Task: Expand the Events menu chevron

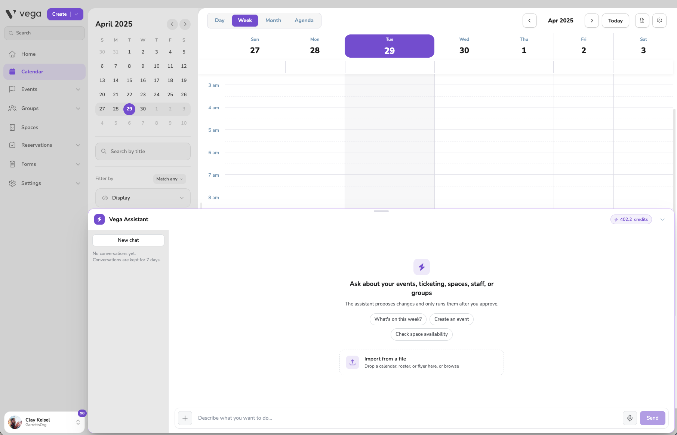Action: point(78,89)
